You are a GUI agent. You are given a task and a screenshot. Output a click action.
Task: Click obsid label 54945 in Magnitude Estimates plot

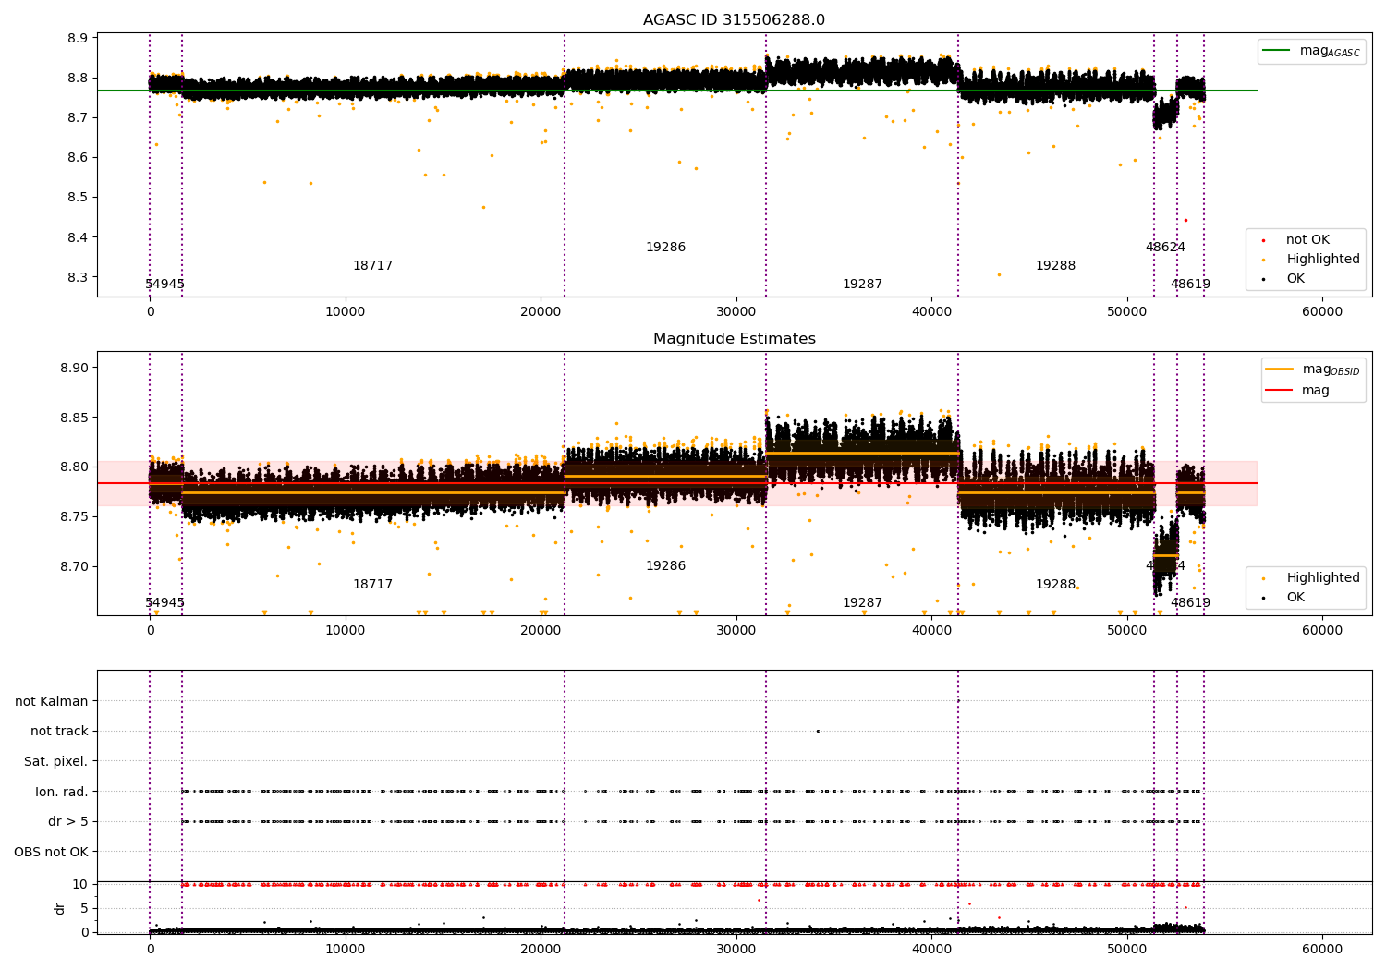coord(164,603)
